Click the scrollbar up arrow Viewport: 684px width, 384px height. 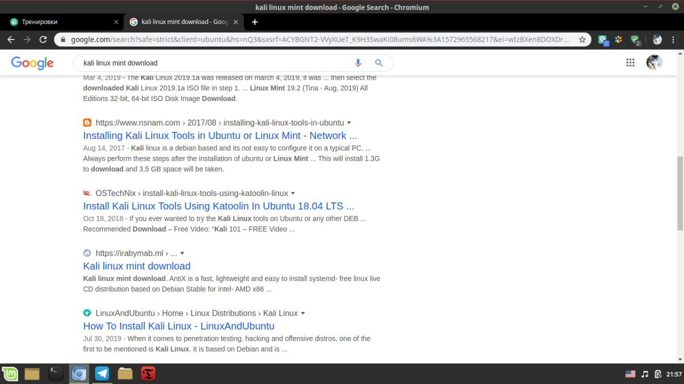tap(680, 53)
